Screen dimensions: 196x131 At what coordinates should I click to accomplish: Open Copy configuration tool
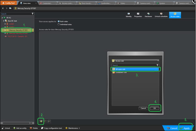click(52, 128)
